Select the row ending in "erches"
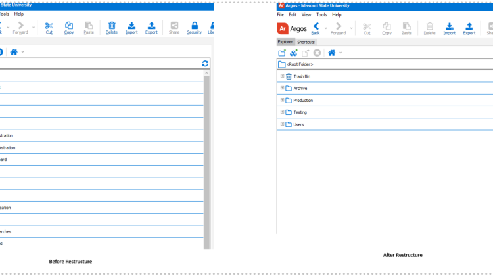This screenshot has height=276, width=493. 101,232
